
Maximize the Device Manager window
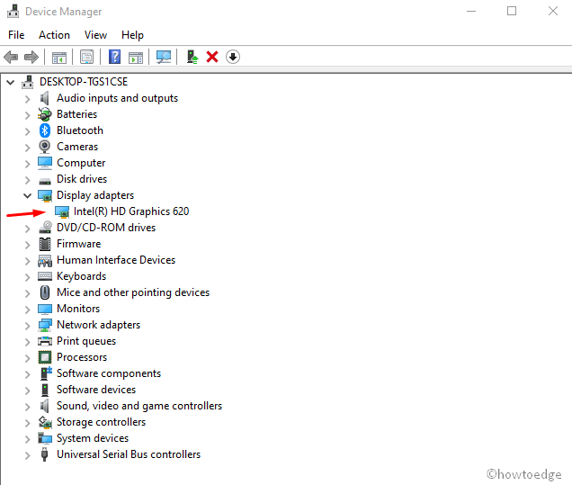coord(512,11)
